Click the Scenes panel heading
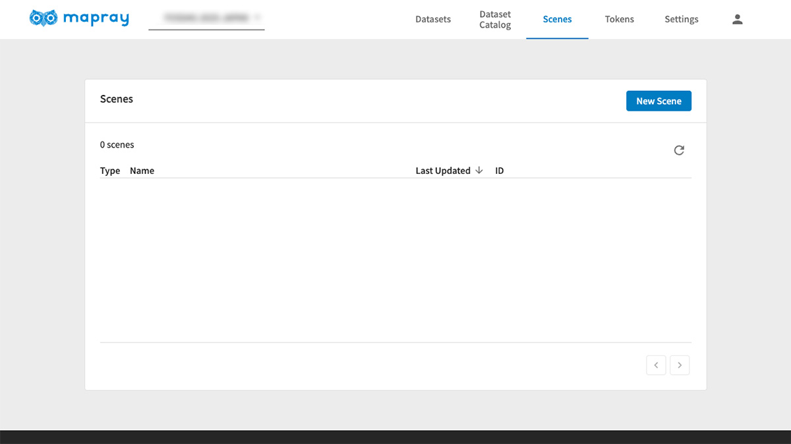The image size is (791, 444). [117, 99]
